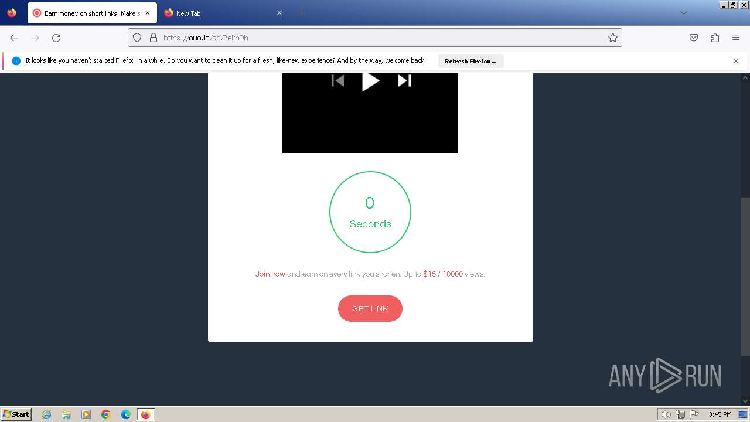Click the Firefox View icon

click(x=12, y=13)
